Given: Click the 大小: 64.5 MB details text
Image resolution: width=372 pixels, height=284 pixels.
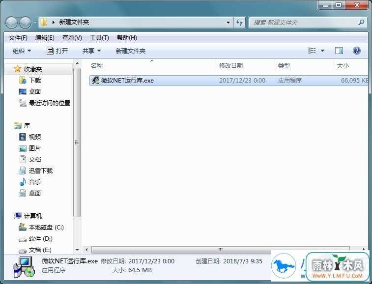Looking at the screenshot, I should click(132, 270).
